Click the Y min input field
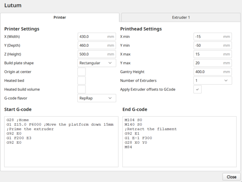Viewport: 242px width, 182px height. (x=213, y=45)
